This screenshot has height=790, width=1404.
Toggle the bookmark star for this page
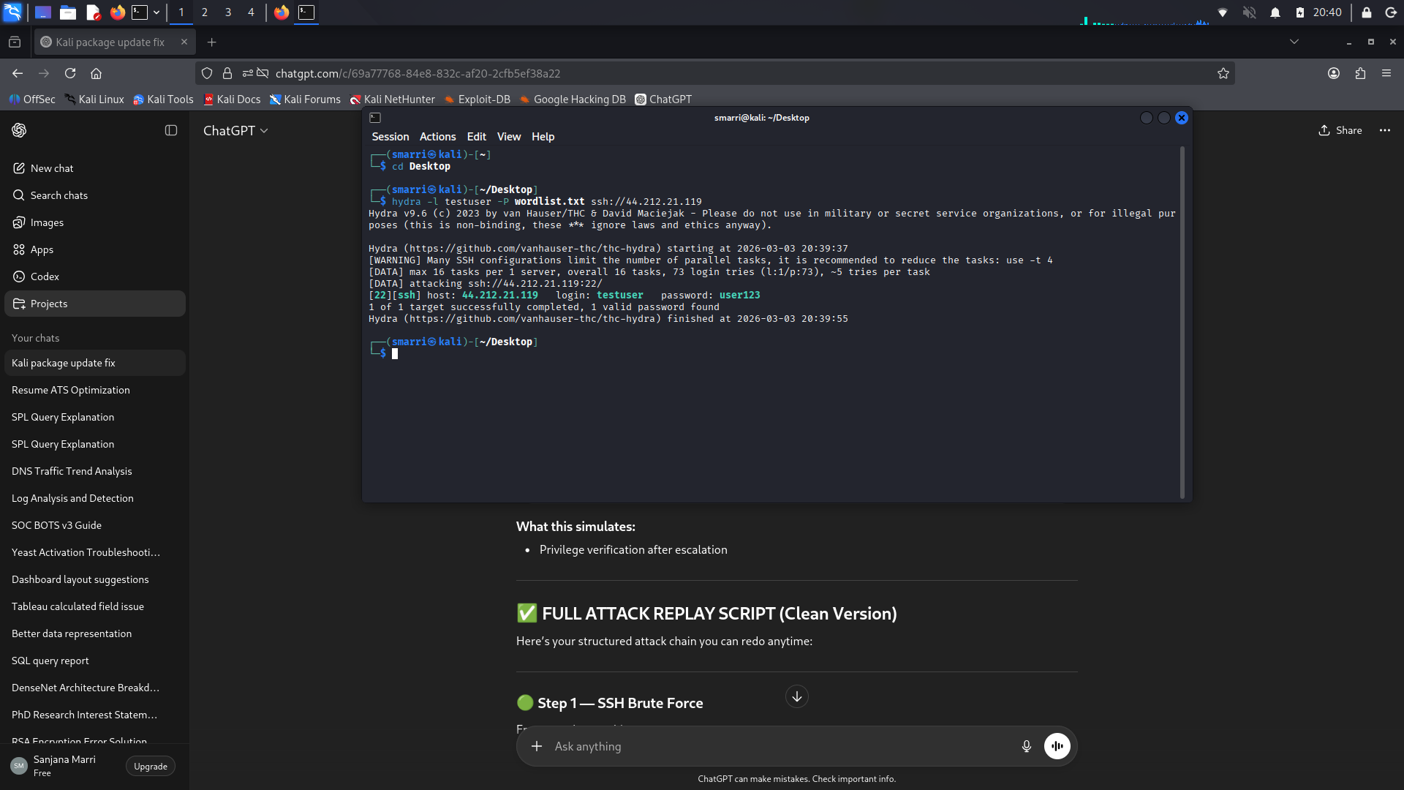click(1223, 73)
